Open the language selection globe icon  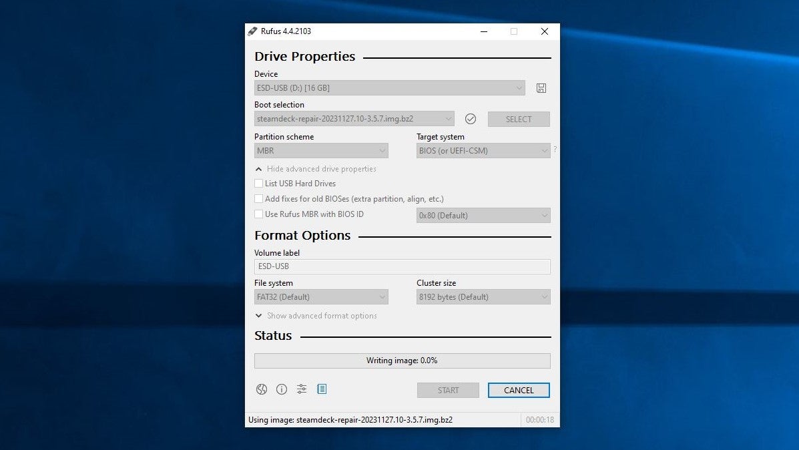click(262, 389)
